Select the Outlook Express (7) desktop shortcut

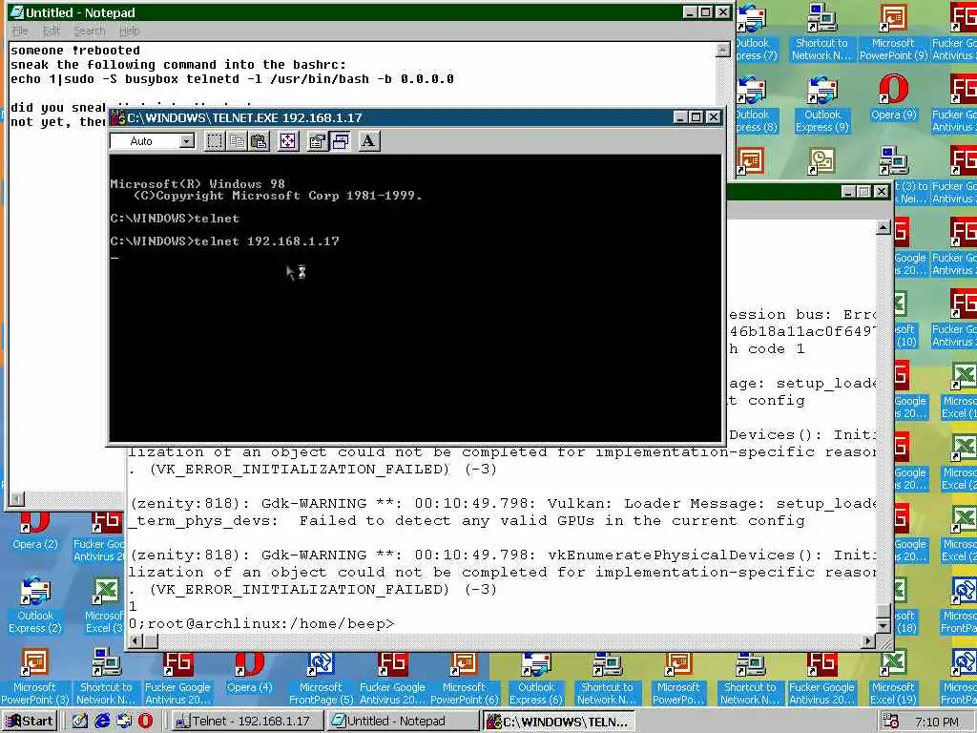coord(754,32)
